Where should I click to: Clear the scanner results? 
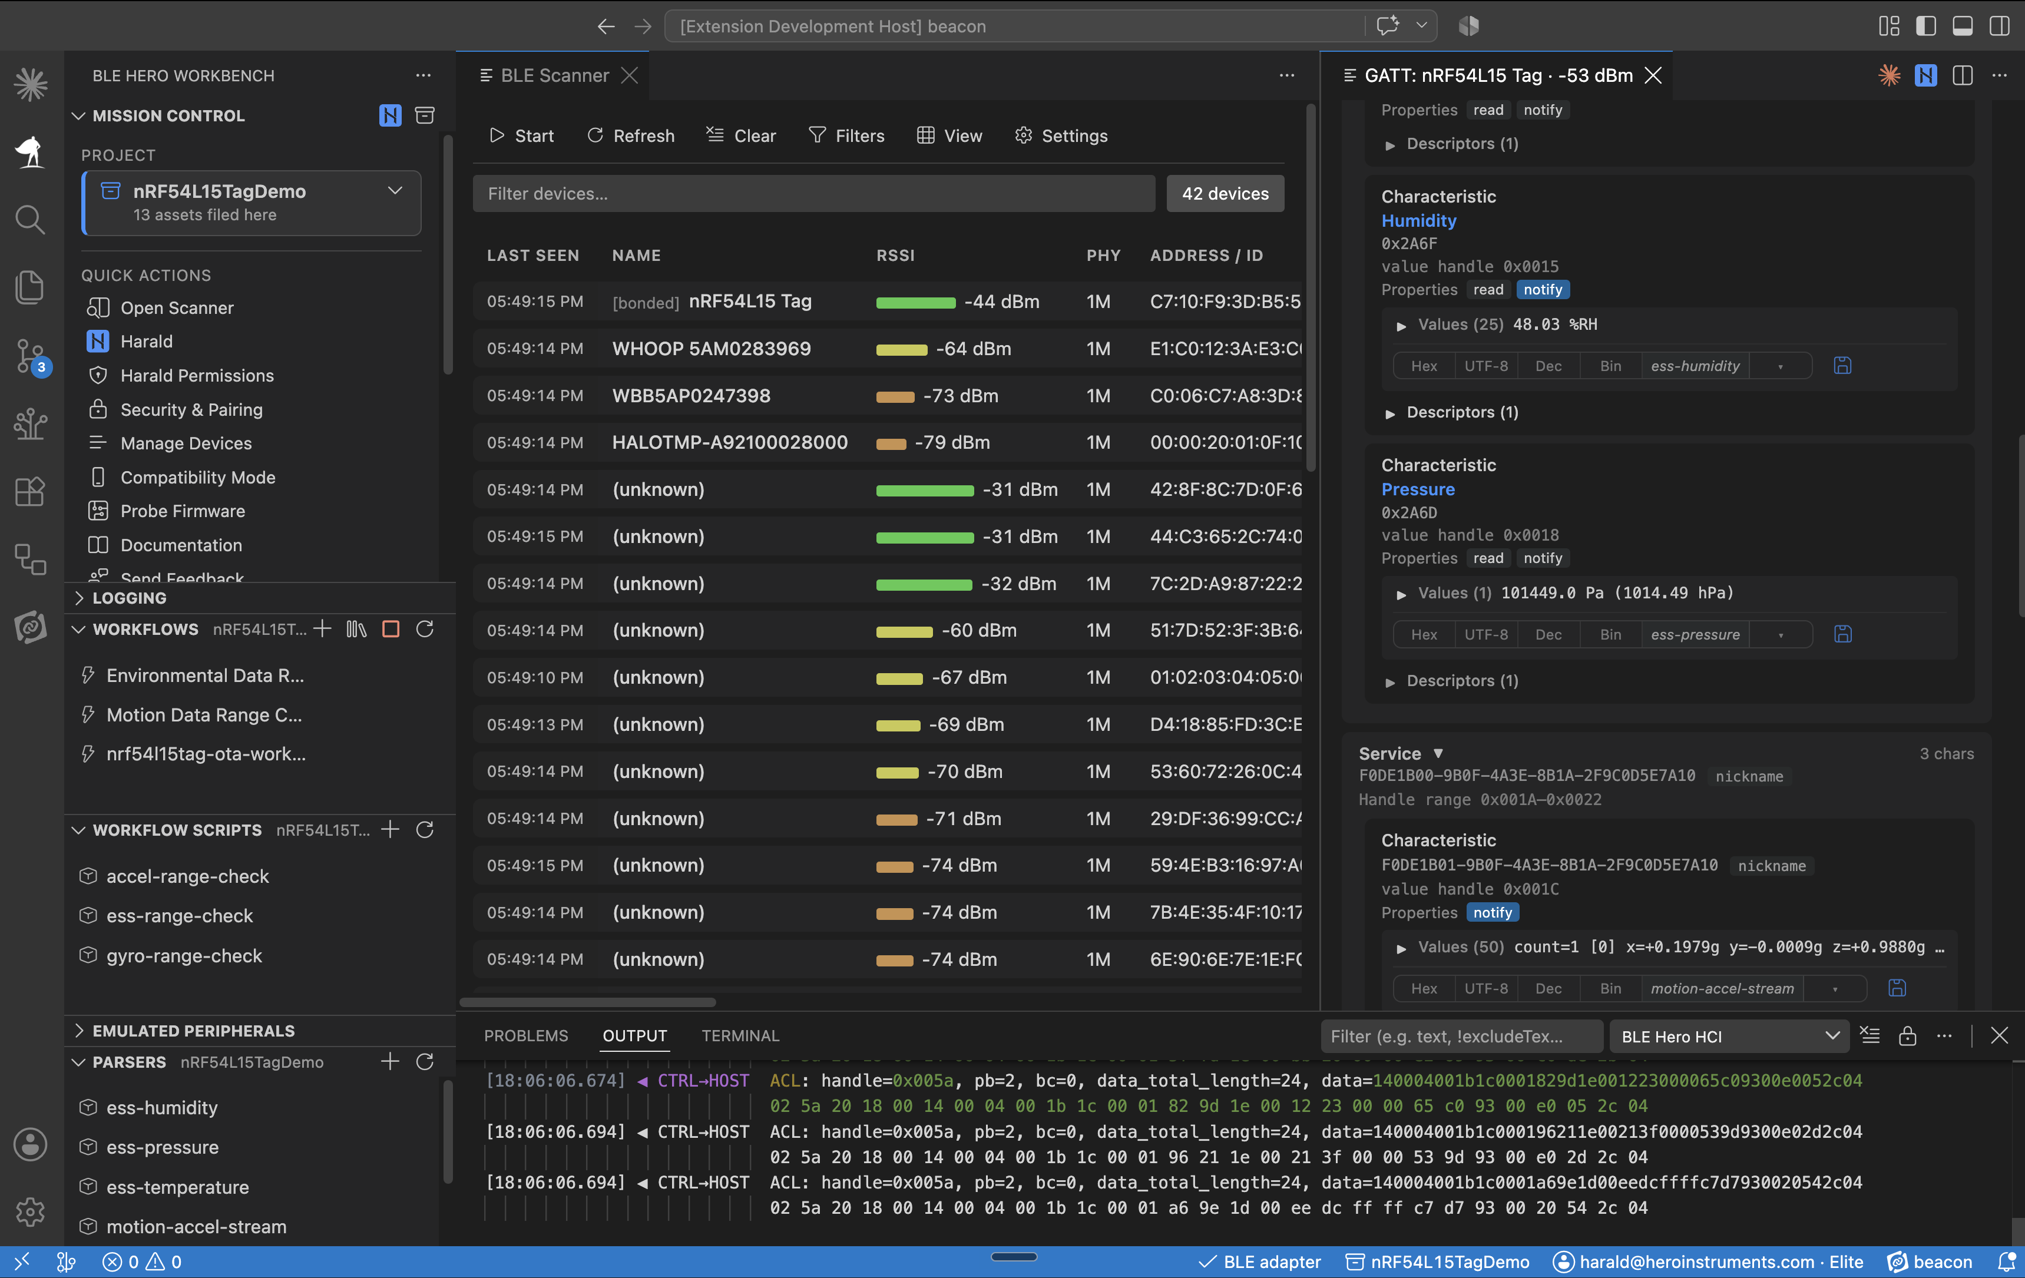pos(741,135)
